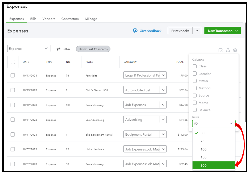This screenshot has height=174, width=250.
Task: Open the Advertising category dropdown
Action: click(163, 120)
